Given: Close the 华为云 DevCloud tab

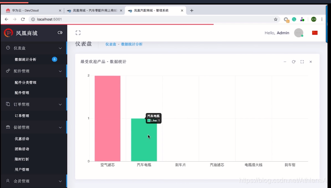Looking at the screenshot, I should [60, 10].
